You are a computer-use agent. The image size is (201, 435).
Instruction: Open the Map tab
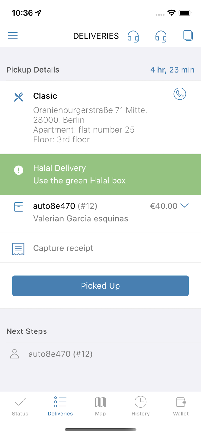pos(100,406)
